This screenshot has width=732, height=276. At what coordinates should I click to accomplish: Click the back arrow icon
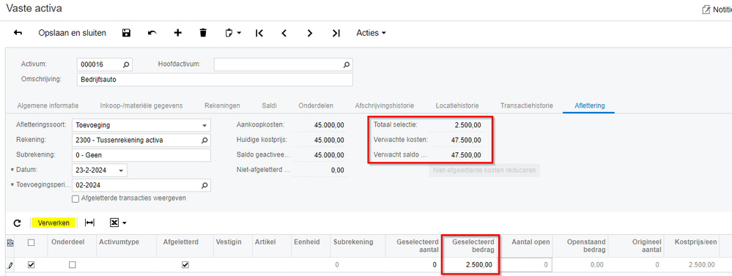(18, 33)
